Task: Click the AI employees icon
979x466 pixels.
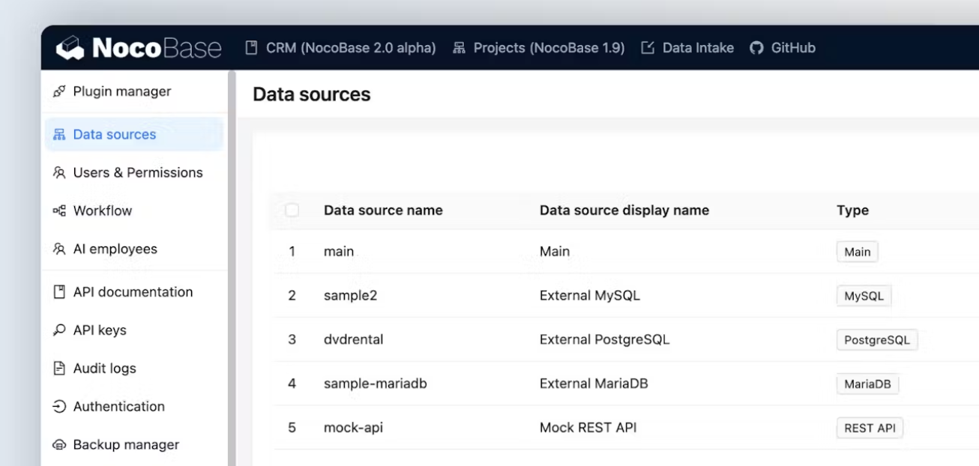Action: (59, 249)
